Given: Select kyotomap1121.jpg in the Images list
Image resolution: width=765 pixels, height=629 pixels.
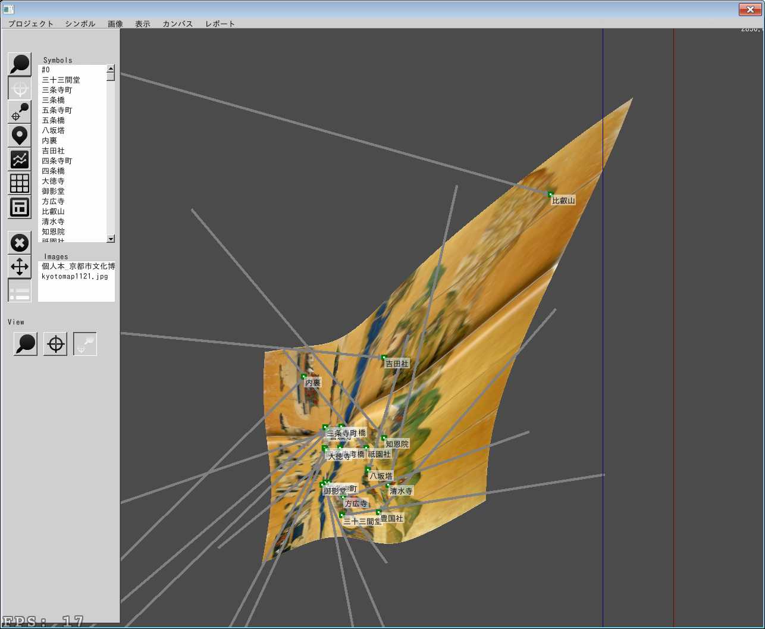Looking at the screenshot, I should pos(76,276).
